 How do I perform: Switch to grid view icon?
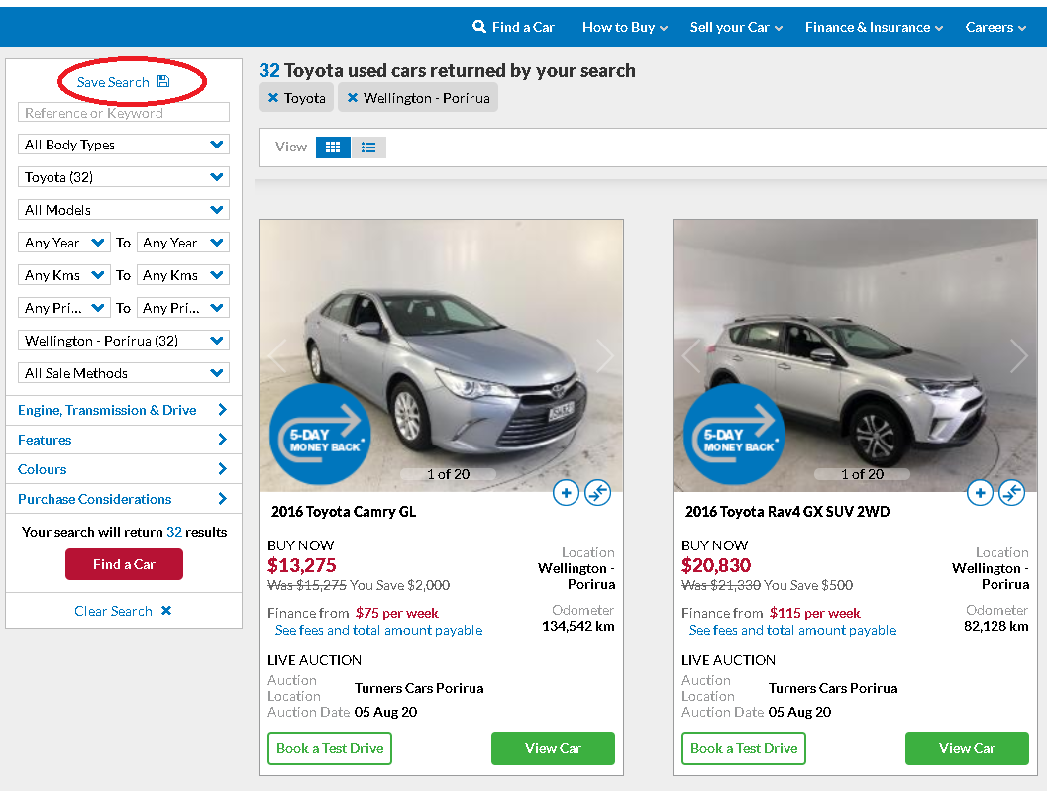333,147
